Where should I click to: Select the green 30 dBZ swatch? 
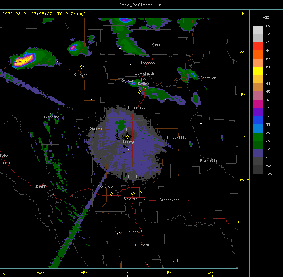[258, 137]
